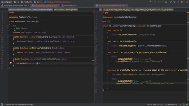Collapse the __construct function fold
The width and height of the screenshot is (189, 106).
coord(8,37)
